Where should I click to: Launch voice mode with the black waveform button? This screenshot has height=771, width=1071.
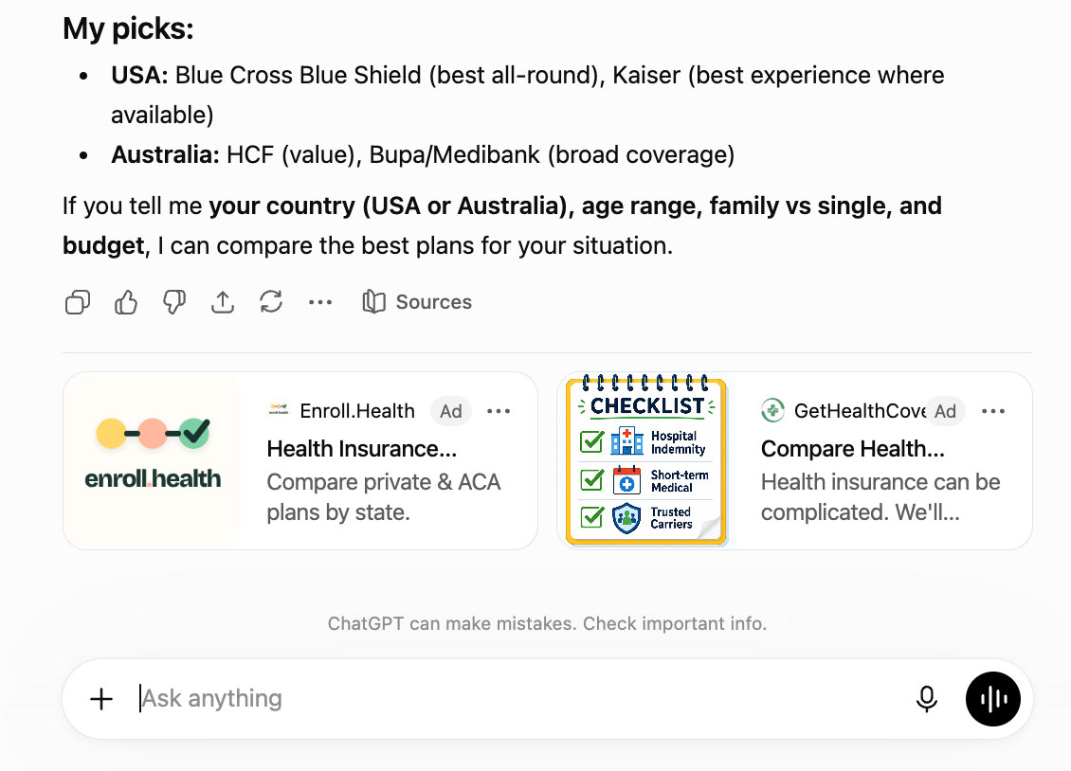993,699
